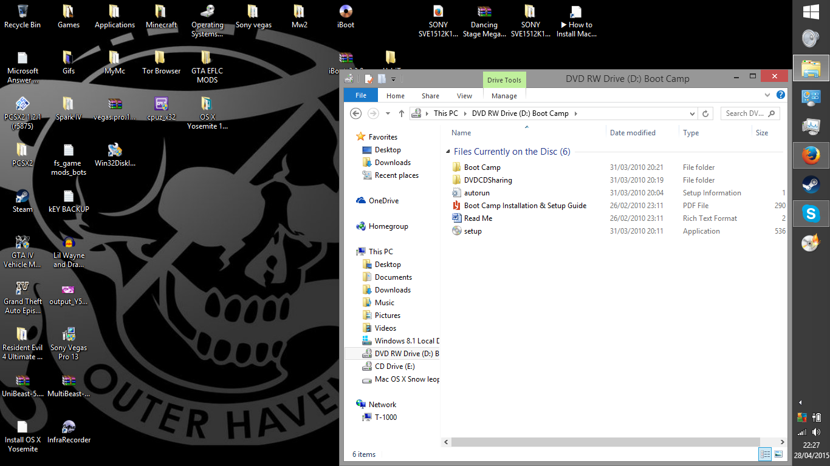The width and height of the screenshot is (830, 466).
Task: Open the chevron after This PC breadcrumb
Action: point(465,113)
